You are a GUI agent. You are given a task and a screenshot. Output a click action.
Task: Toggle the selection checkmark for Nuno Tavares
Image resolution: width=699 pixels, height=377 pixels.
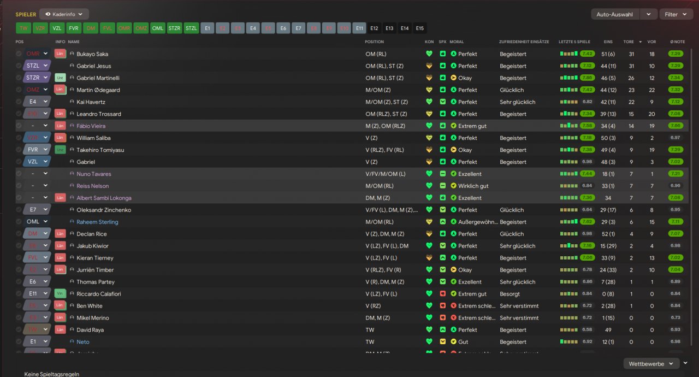pos(19,174)
